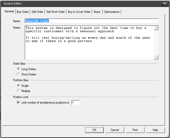Viewport: 170px width, 138px height.
Task: Click the Notes scrollbar down arrow
Action: click(156, 57)
